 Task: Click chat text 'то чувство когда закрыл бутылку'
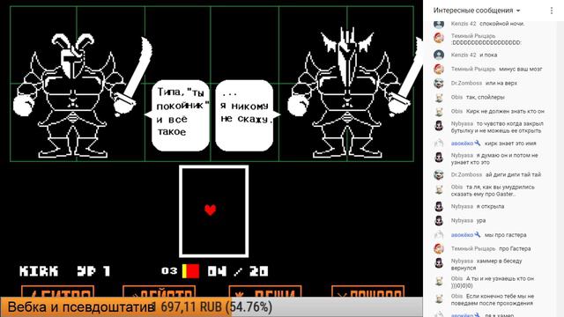[497, 127]
